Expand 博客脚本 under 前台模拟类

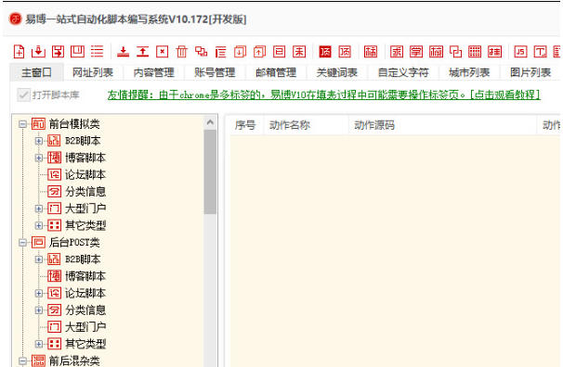coord(39,158)
